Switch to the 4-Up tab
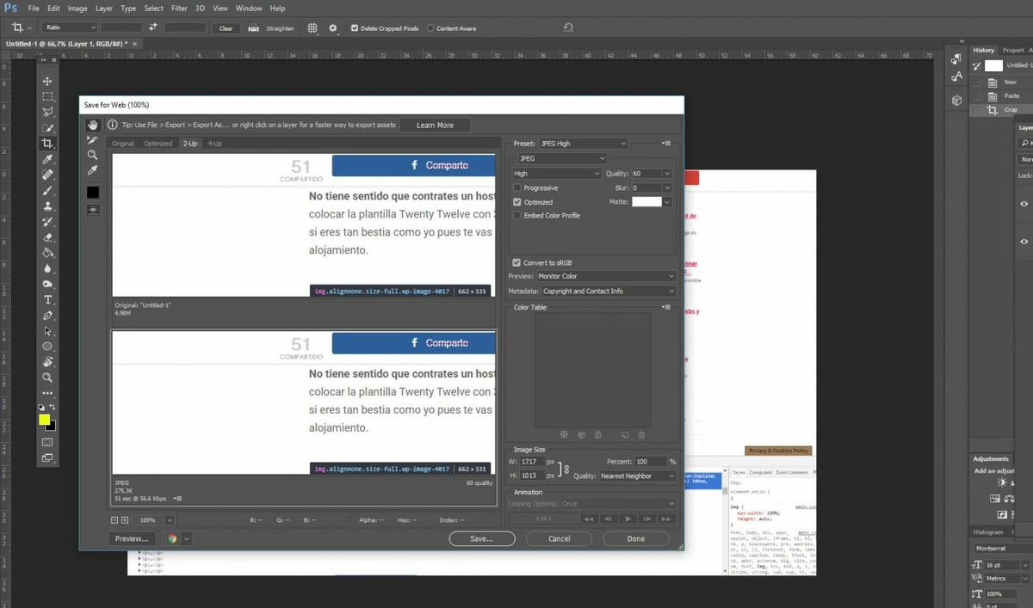This screenshot has width=1033, height=608. (214, 144)
